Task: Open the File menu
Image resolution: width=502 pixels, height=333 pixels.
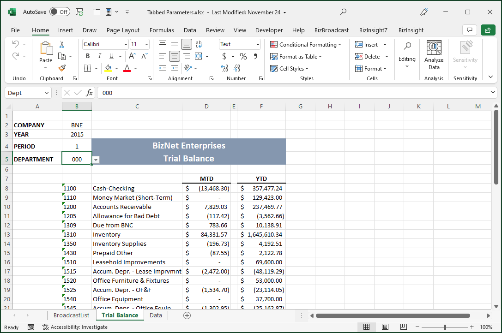Action: tap(15, 30)
